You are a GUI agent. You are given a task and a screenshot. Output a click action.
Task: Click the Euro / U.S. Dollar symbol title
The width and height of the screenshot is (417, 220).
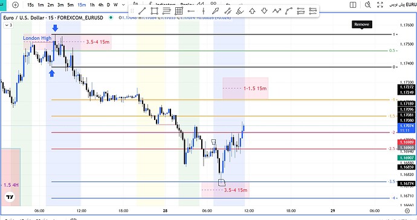(x=24, y=17)
